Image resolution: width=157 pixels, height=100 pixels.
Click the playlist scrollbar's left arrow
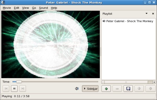point(103,82)
